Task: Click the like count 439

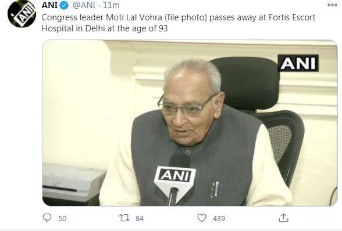Action: (219, 218)
